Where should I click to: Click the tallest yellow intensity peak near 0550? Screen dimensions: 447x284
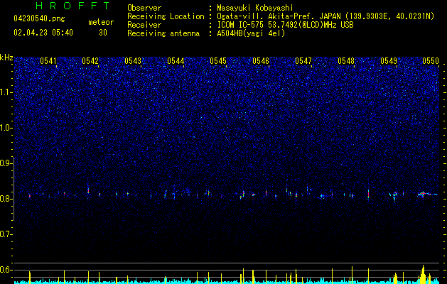pyautogui.click(x=423, y=274)
